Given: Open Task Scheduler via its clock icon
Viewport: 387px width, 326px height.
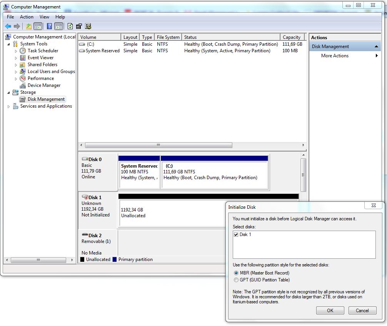Looking at the screenshot, I should tap(23, 51).
